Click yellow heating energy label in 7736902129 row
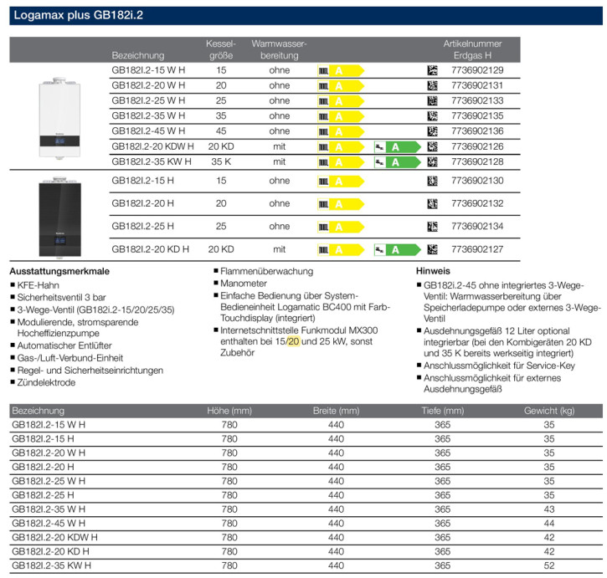Screen dimensions: 607x578 [x=341, y=71]
